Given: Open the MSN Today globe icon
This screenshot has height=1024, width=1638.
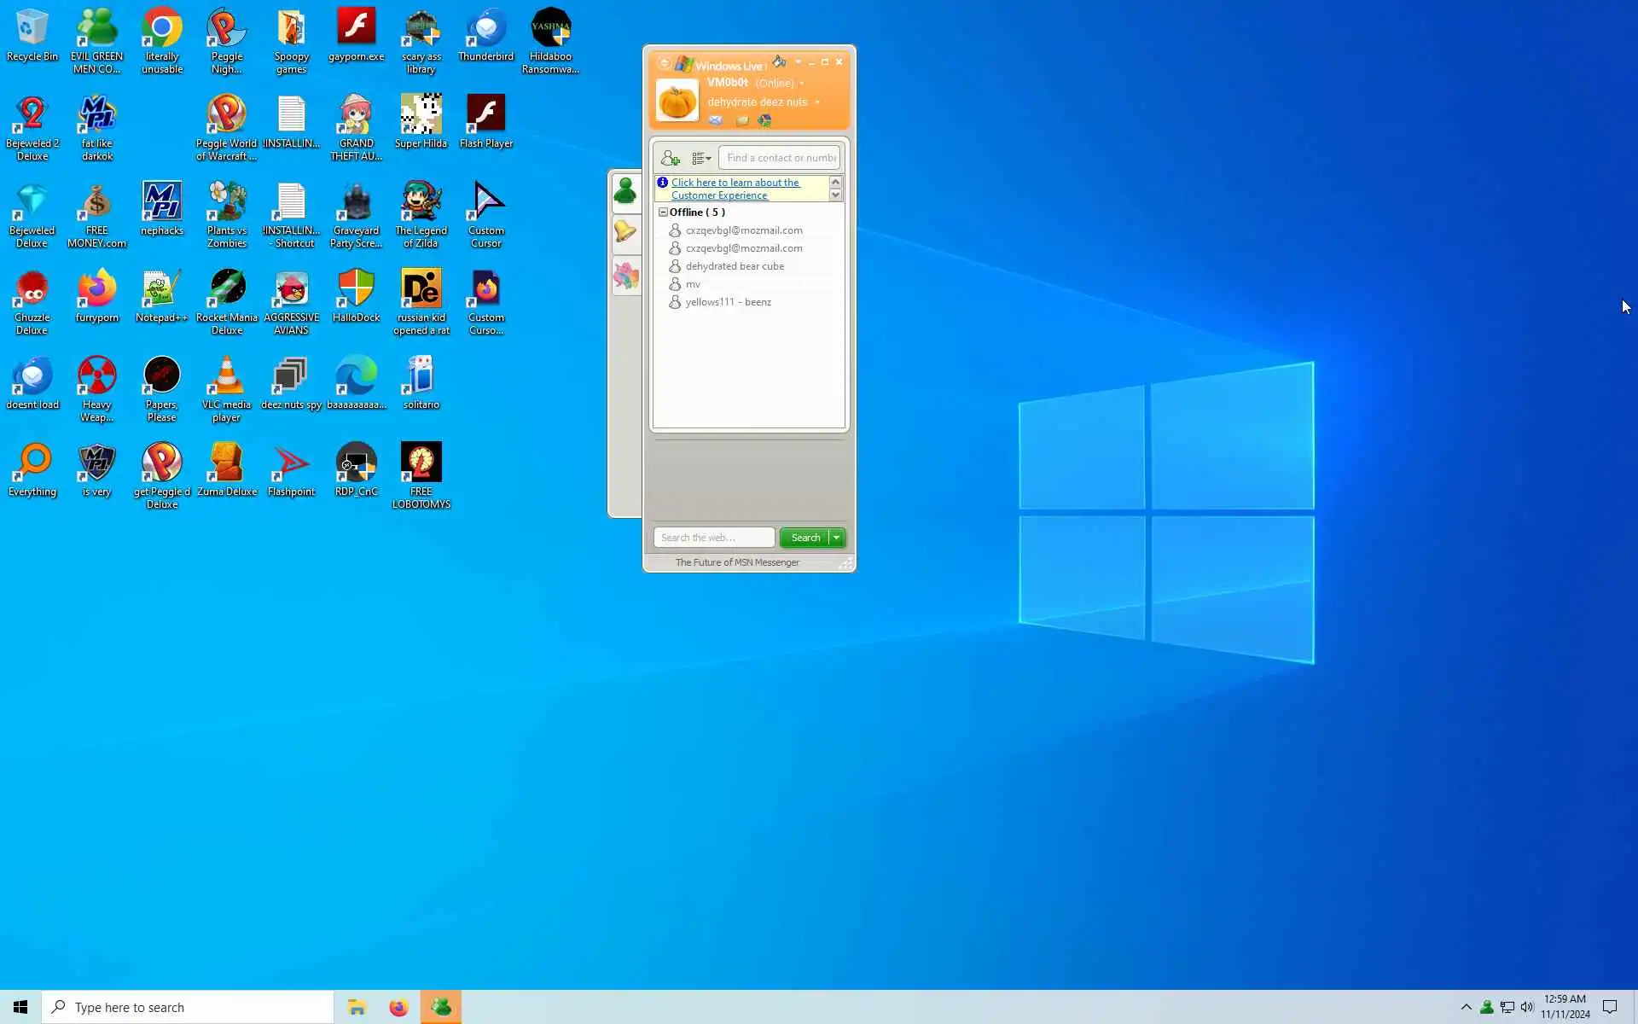Looking at the screenshot, I should click(x=764, y=120).
